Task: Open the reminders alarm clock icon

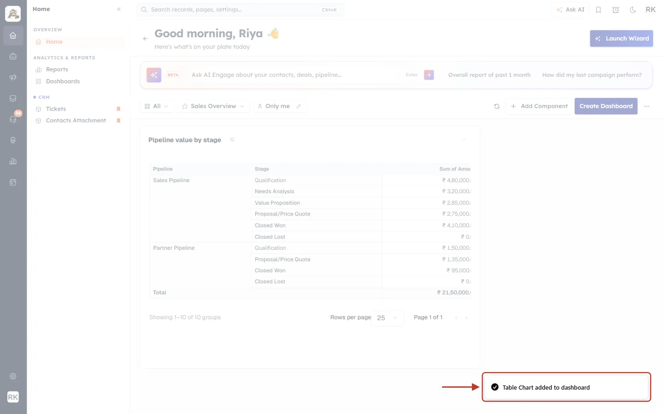Action: coord(616,10)
